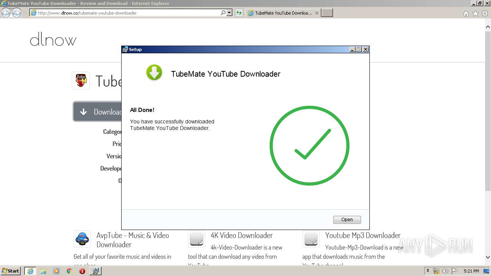Click the volume speaker tray icon
The image size is (491, 276).
[445, 271]
